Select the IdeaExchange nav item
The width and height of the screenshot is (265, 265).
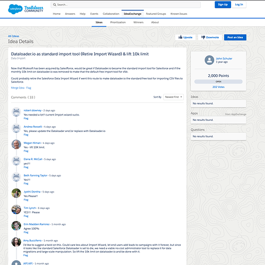point(132,14)
